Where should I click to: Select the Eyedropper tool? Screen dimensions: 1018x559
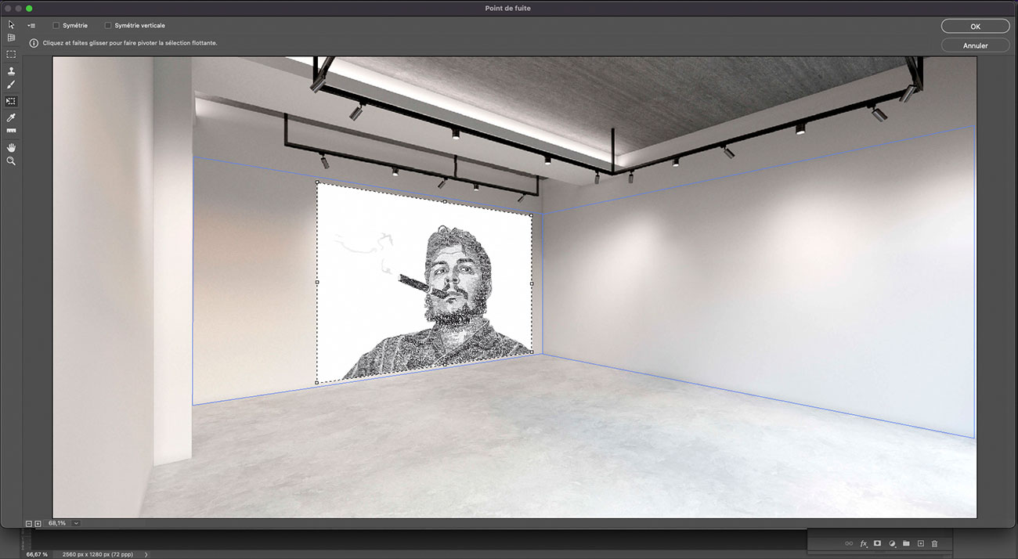point(11,117)
